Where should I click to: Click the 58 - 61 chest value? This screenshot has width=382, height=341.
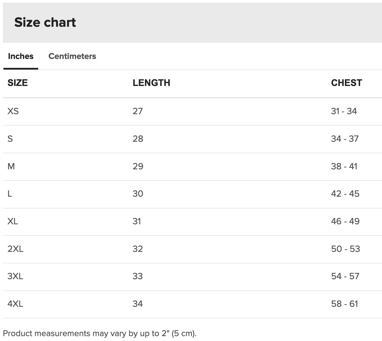(345, 304)
